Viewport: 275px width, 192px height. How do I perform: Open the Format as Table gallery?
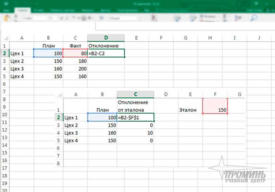pos(177,18)
